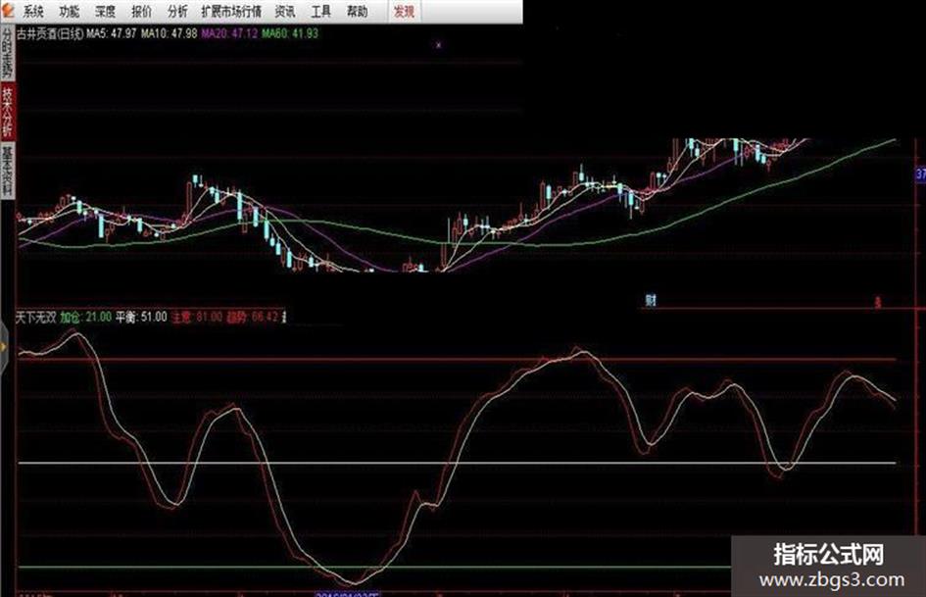Select the red 注意: 81.00 value
Viewport: 926px width, 597px height.
coord(197,318)
